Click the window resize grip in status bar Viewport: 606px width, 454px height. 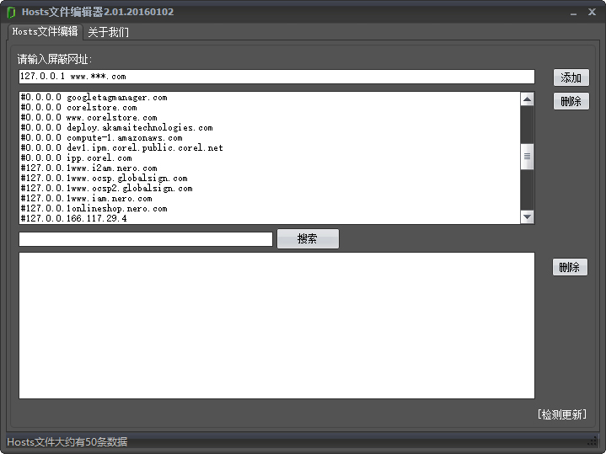click(593, 441)
